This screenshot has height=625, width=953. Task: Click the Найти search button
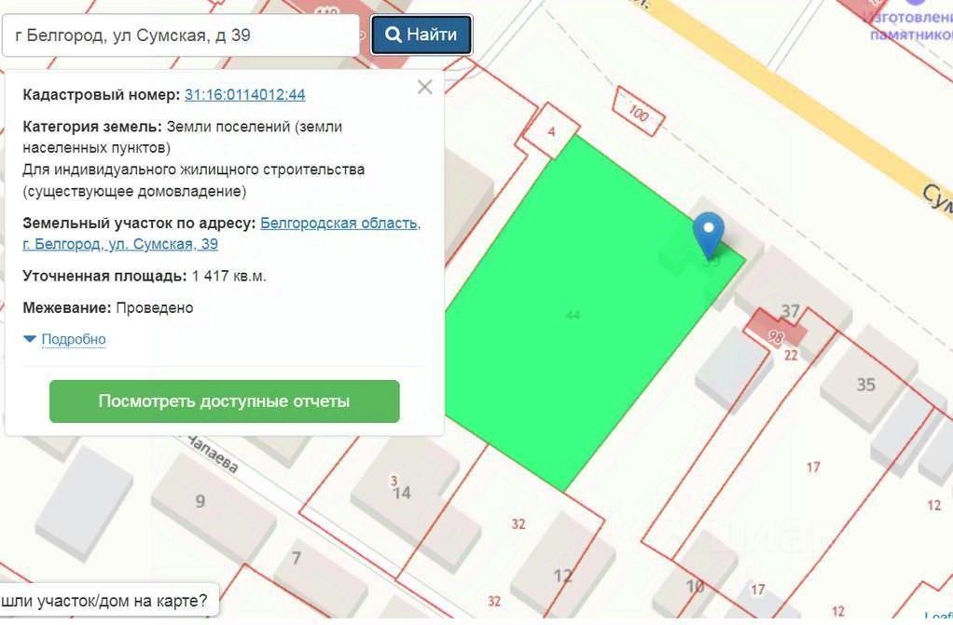pos(421,34)
